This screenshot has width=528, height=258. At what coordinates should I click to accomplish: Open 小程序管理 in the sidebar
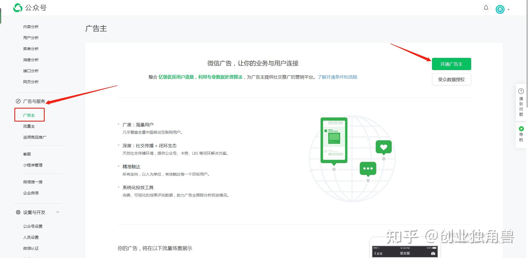(x=33, y=165)
